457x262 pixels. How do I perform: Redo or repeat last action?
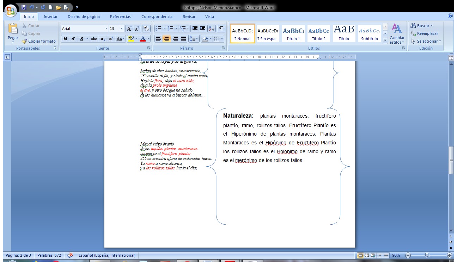pos(43,7)
